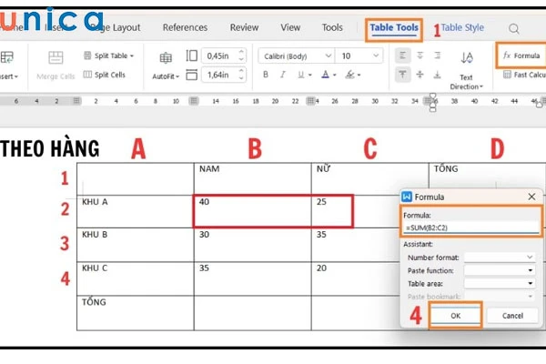546x364 pixels.
Task: Switch to the Table Style tab
Action: [462, 28]
